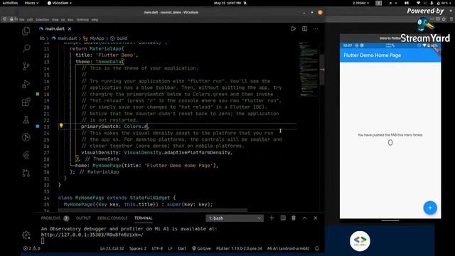455x256 pixels.
Task: Click Mi A1 device selector in status bar
Action: (288, 248)
